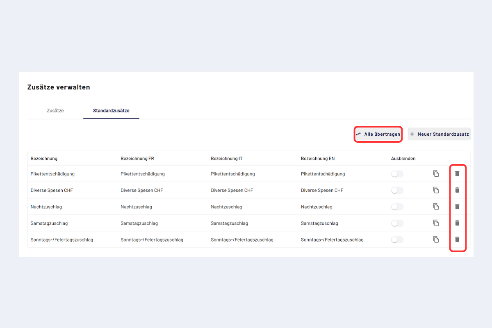
Task: Add a Neuer Standardzusatz
Action: (x=439, y=134)
